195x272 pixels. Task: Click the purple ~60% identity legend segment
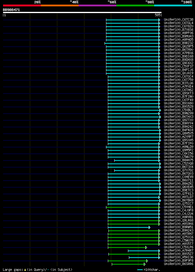tap(97, 5)
